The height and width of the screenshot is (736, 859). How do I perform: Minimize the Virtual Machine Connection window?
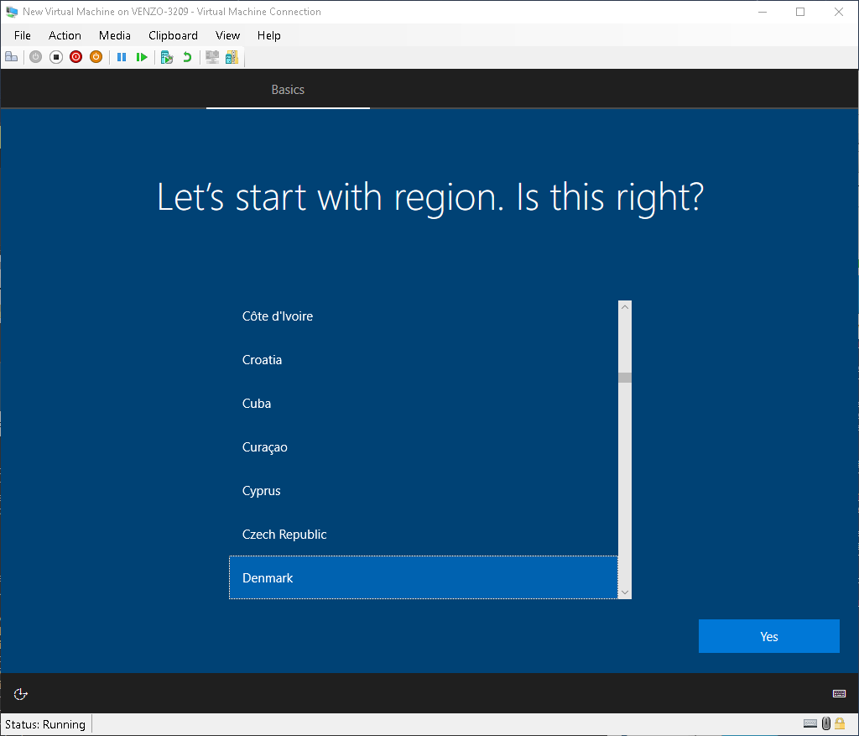click(x=762, y=12)
